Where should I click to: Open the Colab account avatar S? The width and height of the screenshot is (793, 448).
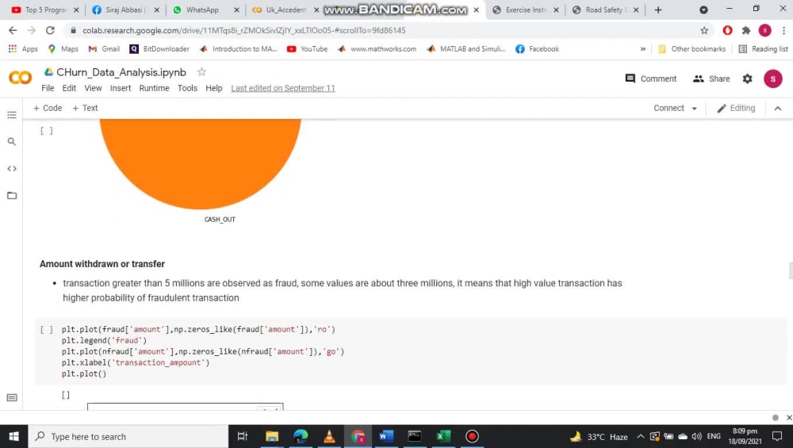[x=772, y=78]
